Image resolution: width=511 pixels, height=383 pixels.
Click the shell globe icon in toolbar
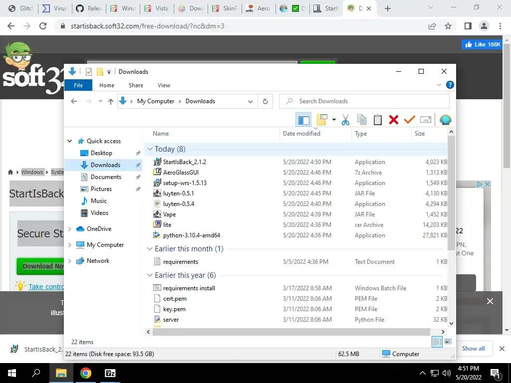tap(445, 120)
